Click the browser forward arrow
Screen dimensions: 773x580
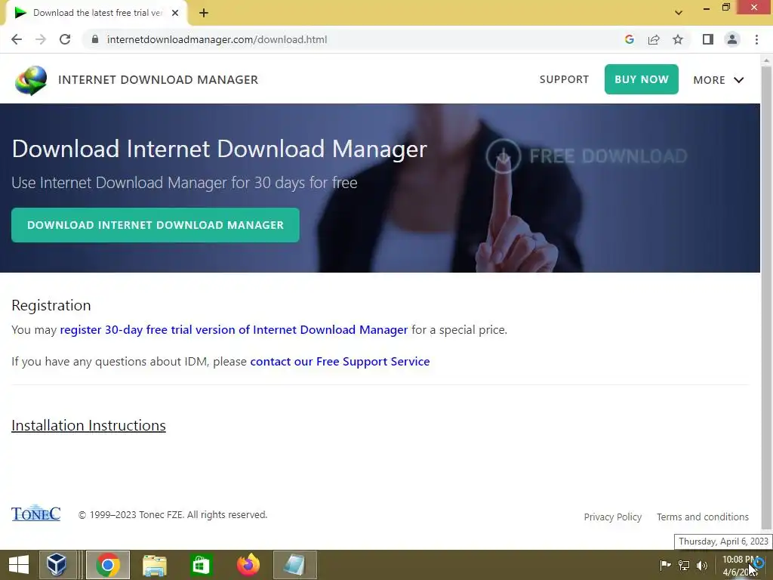41,39
